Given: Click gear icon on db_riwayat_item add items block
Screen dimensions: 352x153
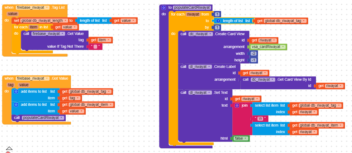Looking at the screenshot, I should (x=16, y=104).
